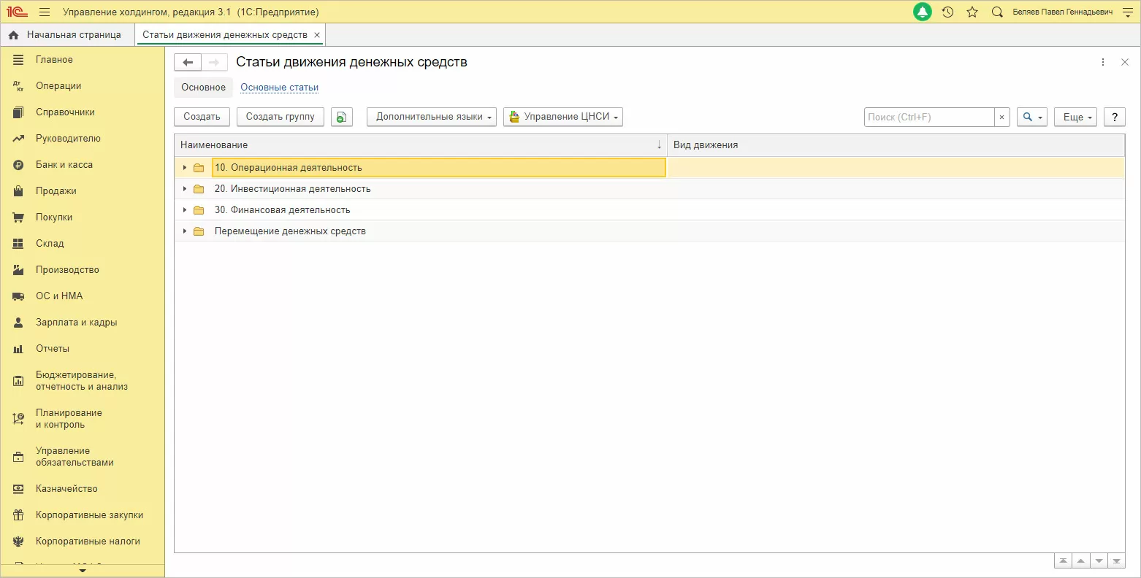Go forward with the right arrow button
This screenshot has width=1141, height=578.
point(214,63)
